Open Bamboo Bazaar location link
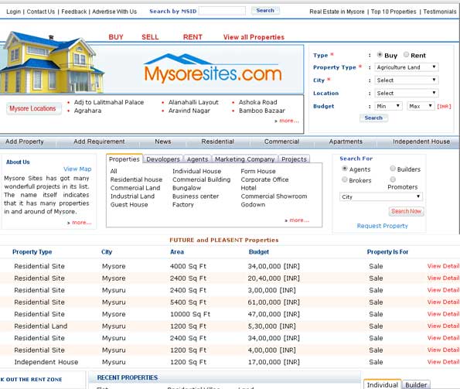The height and width of the screenshot is (389, 460). pyautogui.click(x=261, y=111)
